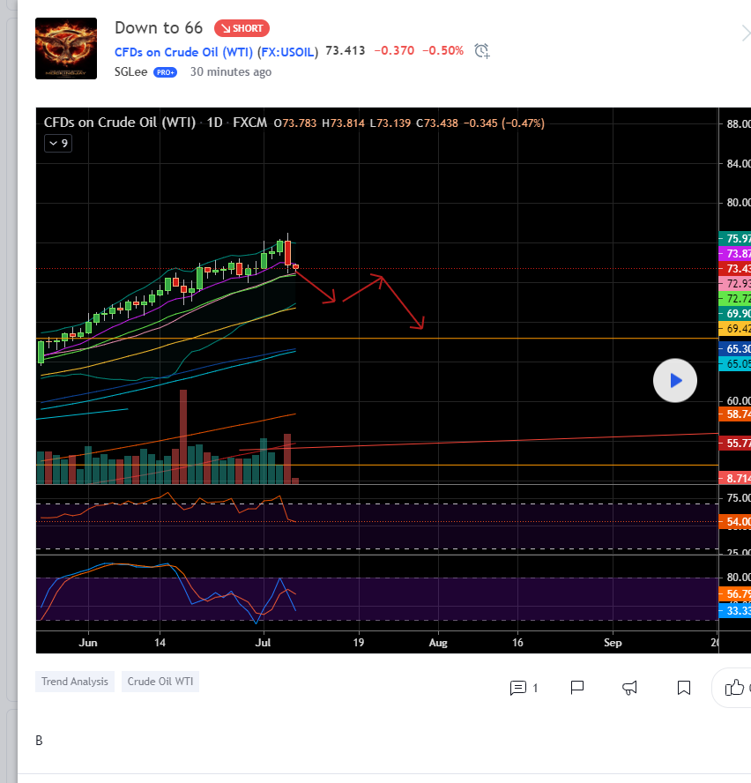
Task: Click the megaphone promote icon
Action: pos(630,688)
